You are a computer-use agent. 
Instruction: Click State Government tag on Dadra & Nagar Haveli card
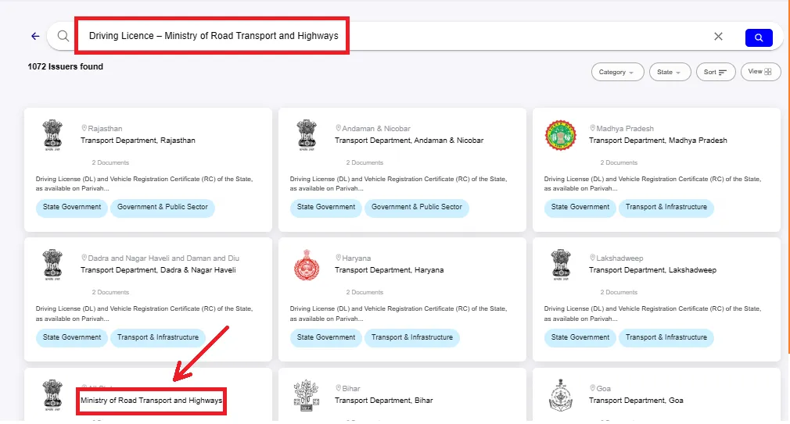pos(71,337)
